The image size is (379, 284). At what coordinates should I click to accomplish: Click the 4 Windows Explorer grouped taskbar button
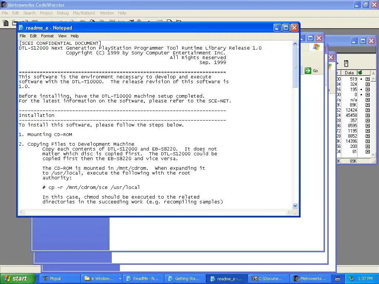[101, 278]
